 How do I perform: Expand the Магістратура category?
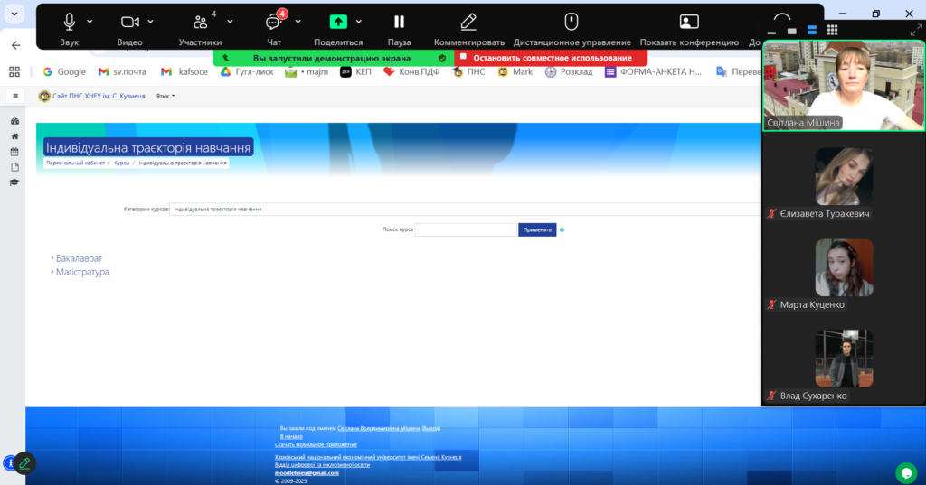pyautogui.click(x=82, y=272)
